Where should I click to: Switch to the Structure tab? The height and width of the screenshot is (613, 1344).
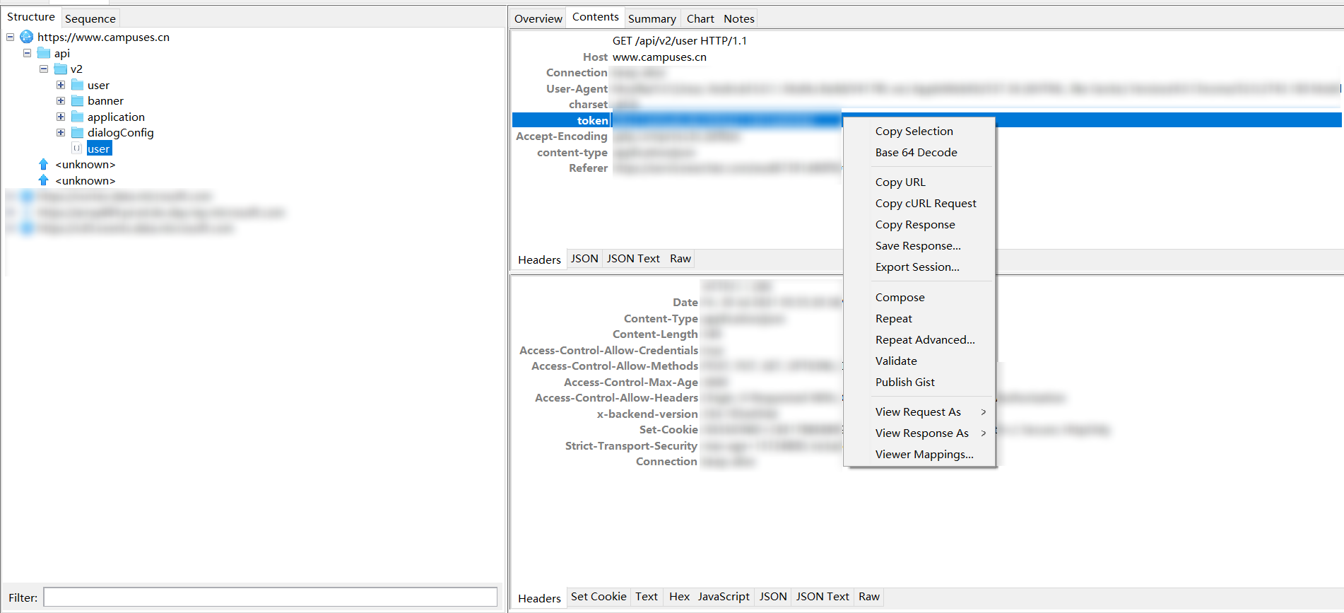[x=31, y=17]
